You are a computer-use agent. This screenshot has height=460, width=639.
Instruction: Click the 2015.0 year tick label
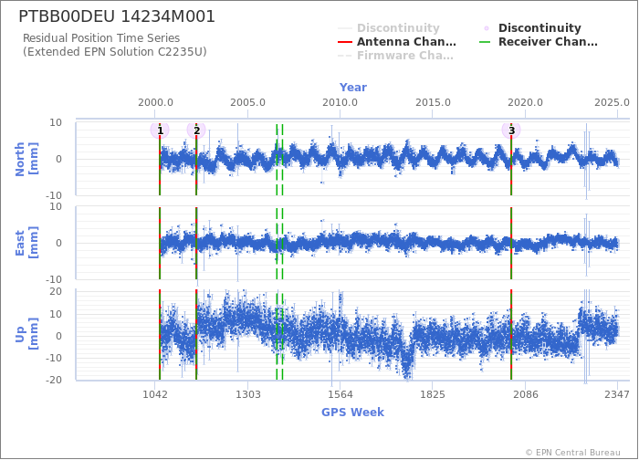(x=433, y=102)
